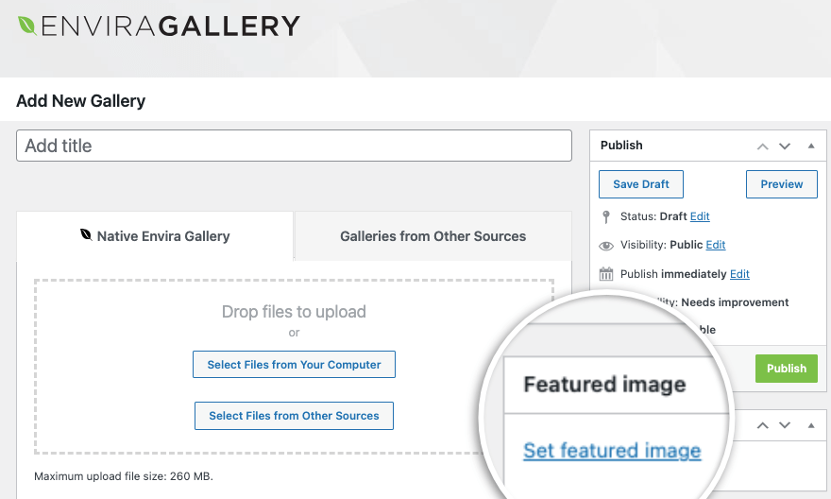Edit the Publish immediately schedule

[x=739, y=274]
